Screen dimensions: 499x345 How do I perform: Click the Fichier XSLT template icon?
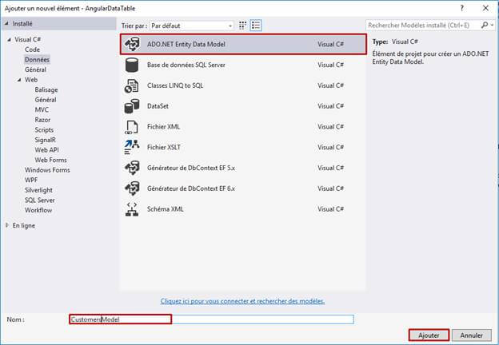pos(131,147)
